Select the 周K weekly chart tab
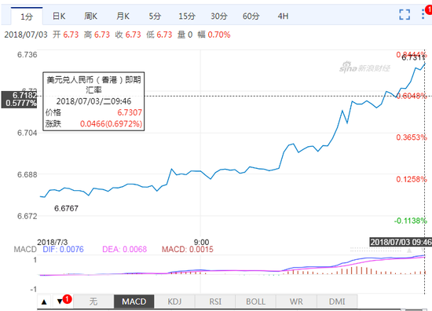 pyautogui.click(x=90, y=16)
